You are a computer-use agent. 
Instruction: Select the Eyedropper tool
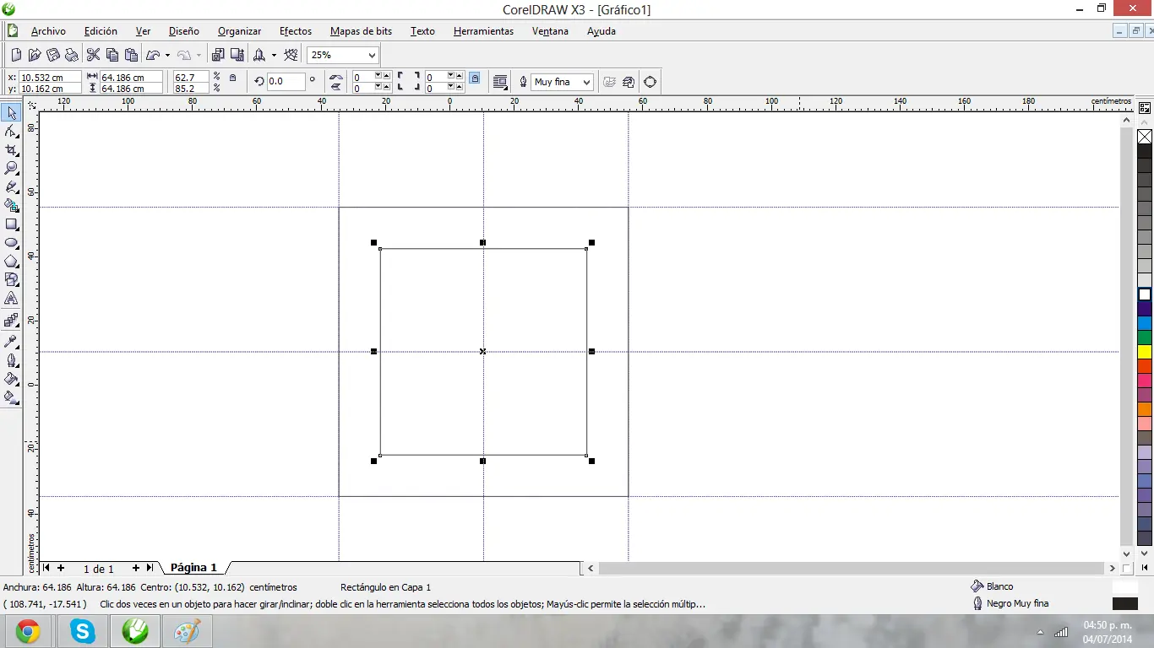point(12,342)
